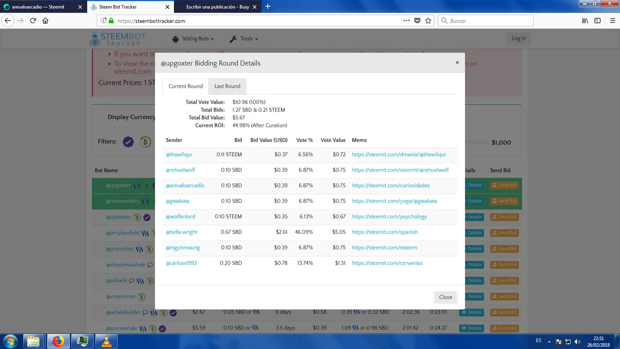Open sender @arevaloarcadio profile link

click(185, 186)
